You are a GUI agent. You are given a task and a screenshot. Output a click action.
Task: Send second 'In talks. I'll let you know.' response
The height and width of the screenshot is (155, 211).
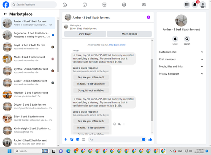pos(91,128)
